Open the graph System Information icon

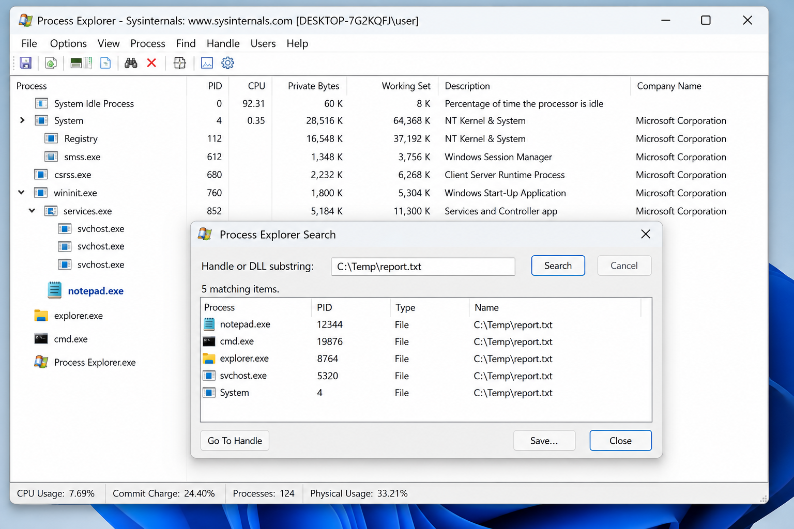point(207,63)
